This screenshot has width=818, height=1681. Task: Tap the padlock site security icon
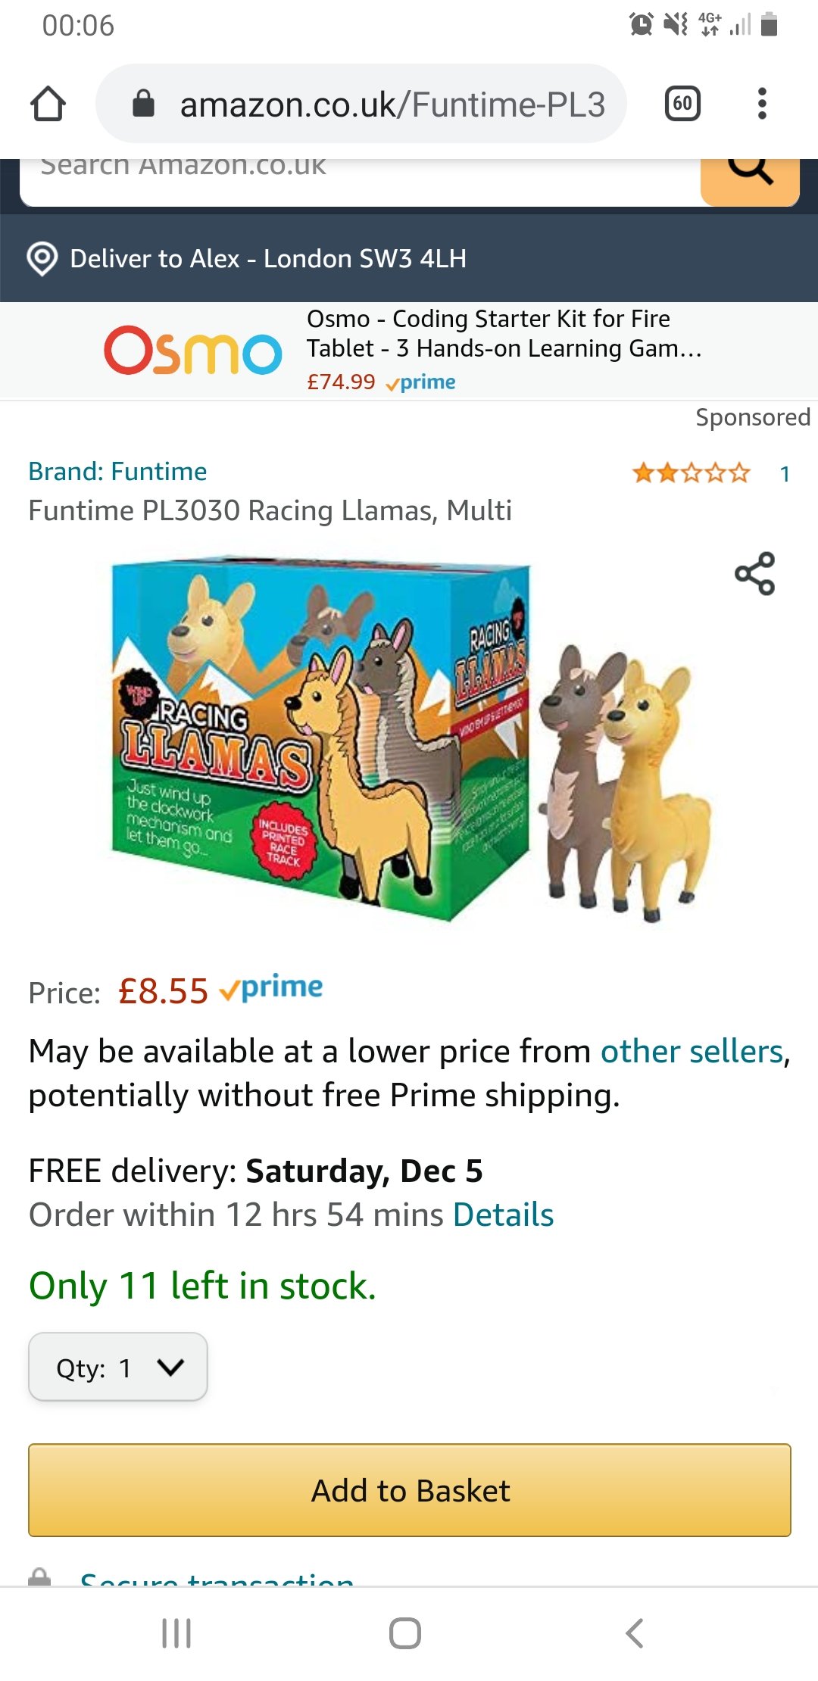pos(143,104)
